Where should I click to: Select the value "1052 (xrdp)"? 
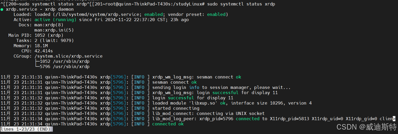coord(49,35)
